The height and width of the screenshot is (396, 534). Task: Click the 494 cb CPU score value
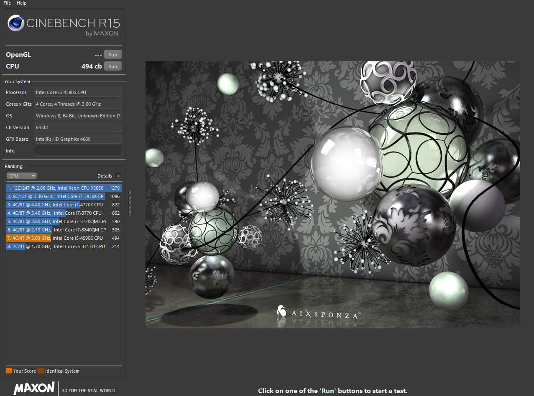[x=92, y=66]
